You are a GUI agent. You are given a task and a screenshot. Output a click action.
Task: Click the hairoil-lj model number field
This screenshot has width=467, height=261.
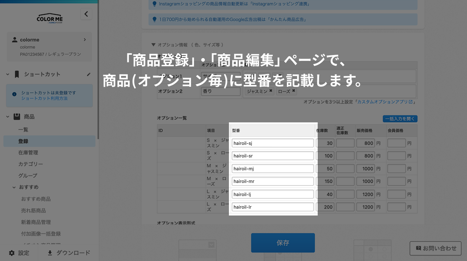(273, 194)
